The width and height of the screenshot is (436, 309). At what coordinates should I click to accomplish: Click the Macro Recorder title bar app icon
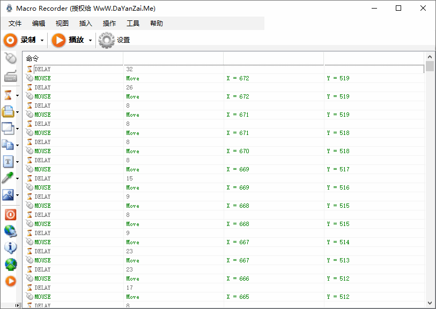pos(9,9)
